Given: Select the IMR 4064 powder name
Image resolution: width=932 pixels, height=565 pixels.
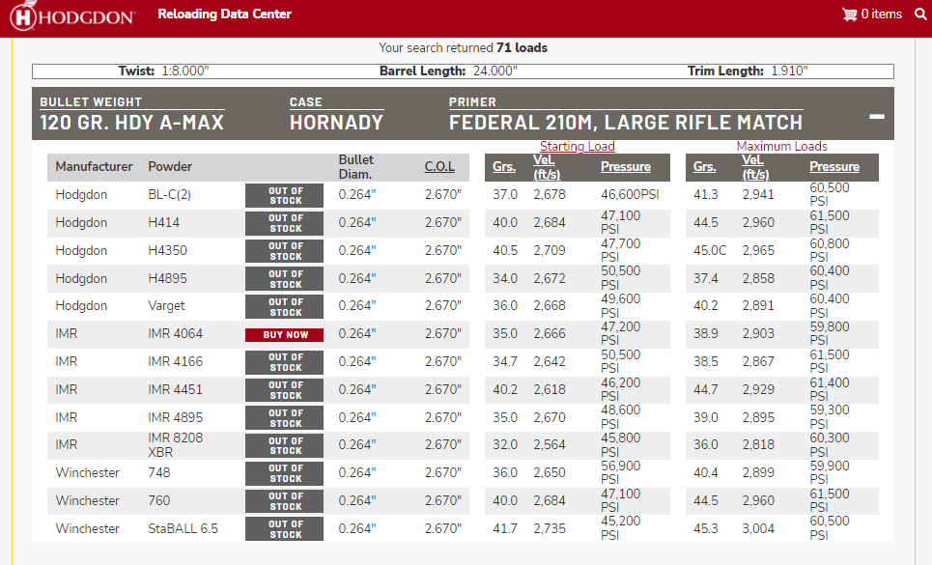Looking at the screenshot, I should 176,334.
